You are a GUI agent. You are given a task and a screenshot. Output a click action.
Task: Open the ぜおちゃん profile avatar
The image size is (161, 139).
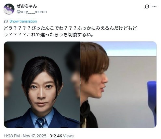[x=9, y=9]
